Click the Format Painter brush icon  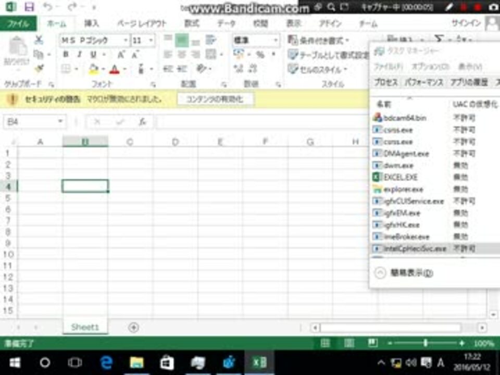(x=39, y=68)
